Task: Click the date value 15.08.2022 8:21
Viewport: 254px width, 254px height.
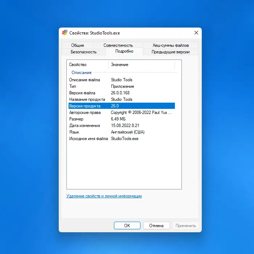Action: coord(125,126)
